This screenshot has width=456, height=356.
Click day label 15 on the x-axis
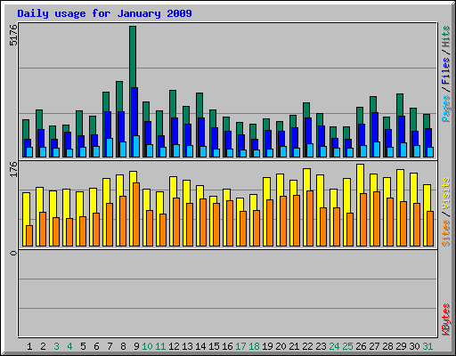[214, 346]
